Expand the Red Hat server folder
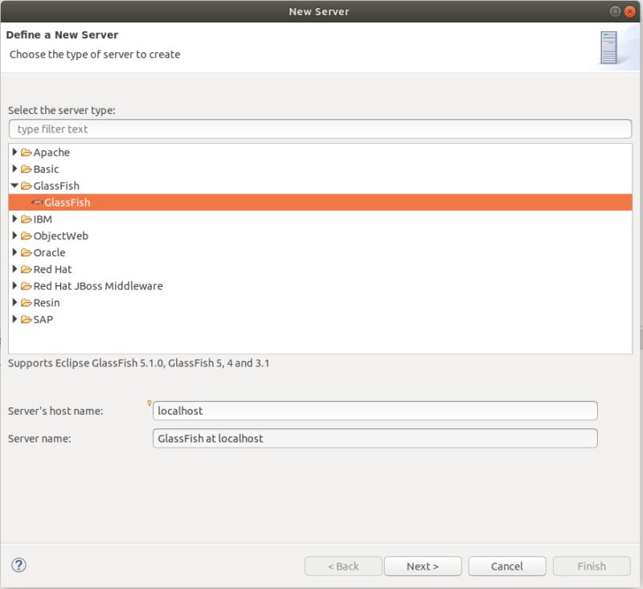This screenshot has width=643, height=589. (x=14, y=269)
